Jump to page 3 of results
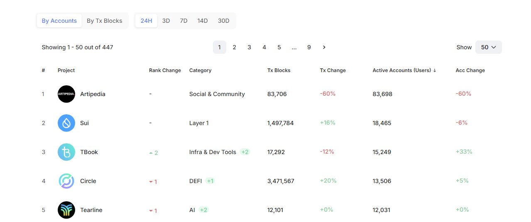 [x=249, y=47]
